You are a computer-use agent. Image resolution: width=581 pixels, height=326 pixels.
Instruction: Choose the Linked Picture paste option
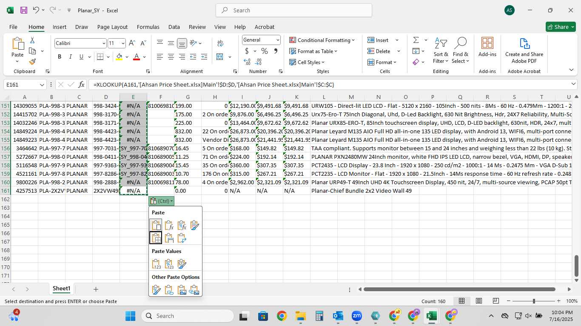coord(195,290)
